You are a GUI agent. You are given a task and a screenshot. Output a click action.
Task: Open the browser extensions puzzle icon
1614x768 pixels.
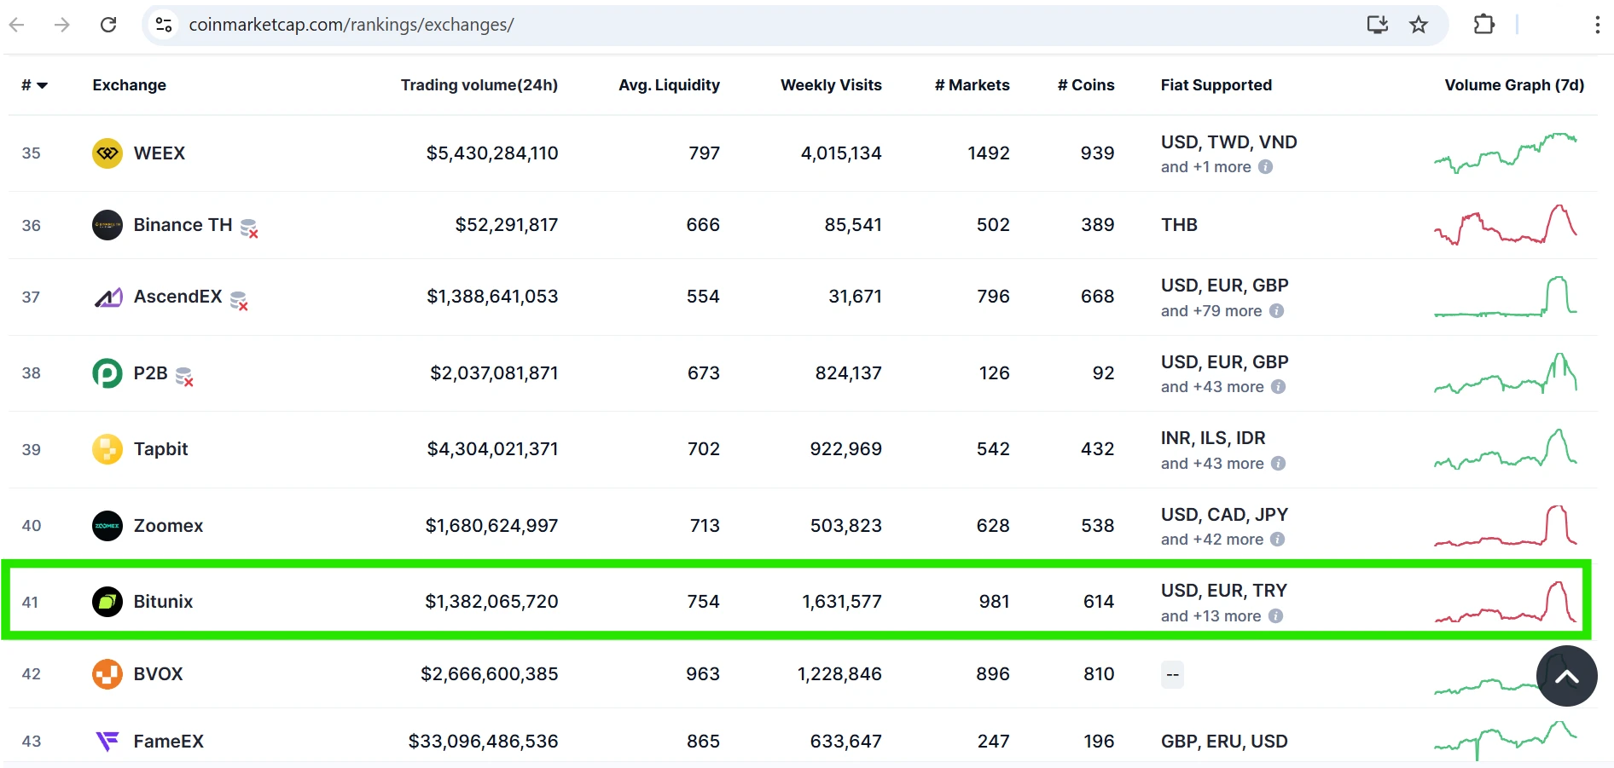pyautogui.click(x=1483, y=25)
